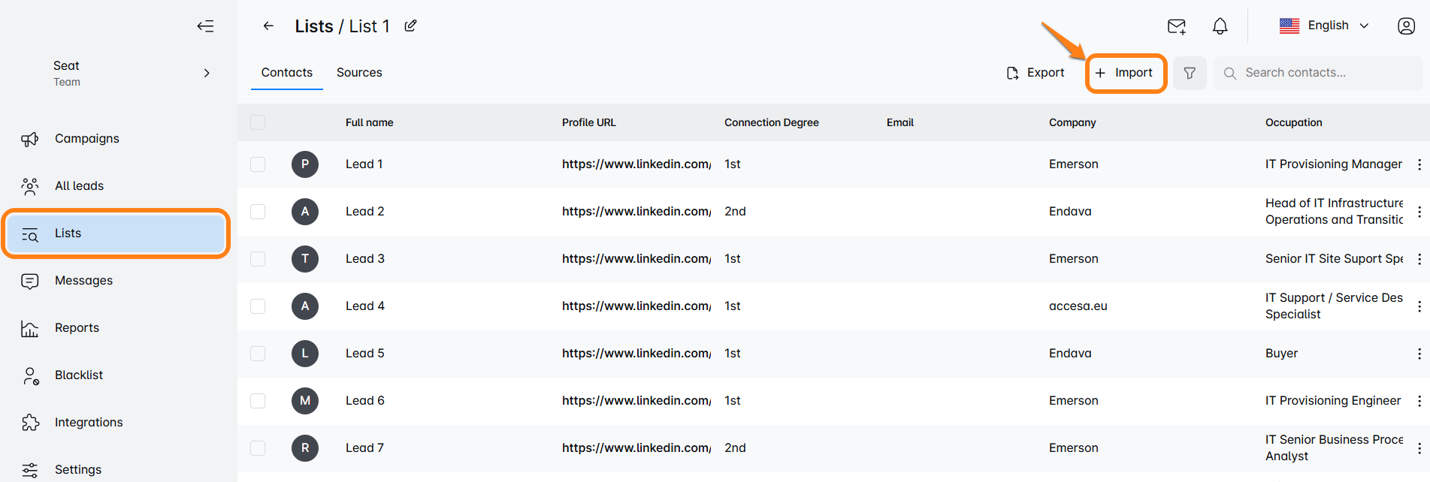Screen dimensions: 1430x482
Task: Expand the Seat Team switcher chevron
Action: [x=207, y=73]
